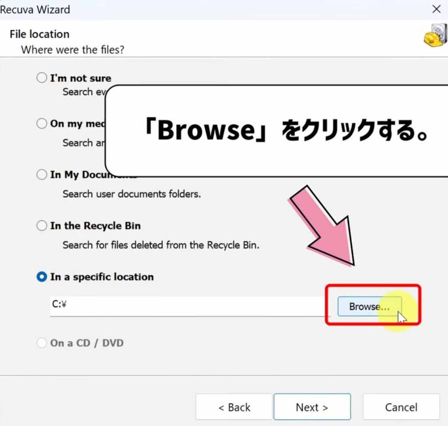Screen dimensions: 448x426
Task: Click the "Where were the files?" subtitle
Action: pyautogui.click(x=73, y=50)
